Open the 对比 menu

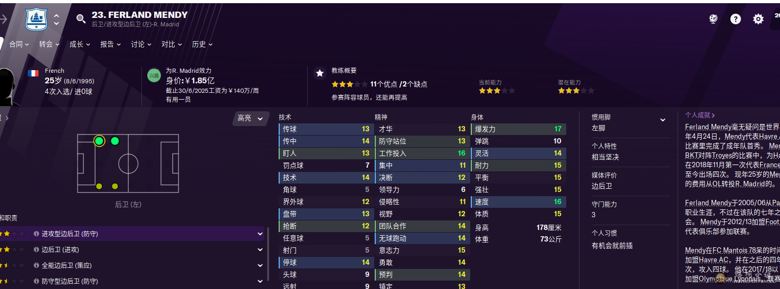click(172, 44)
